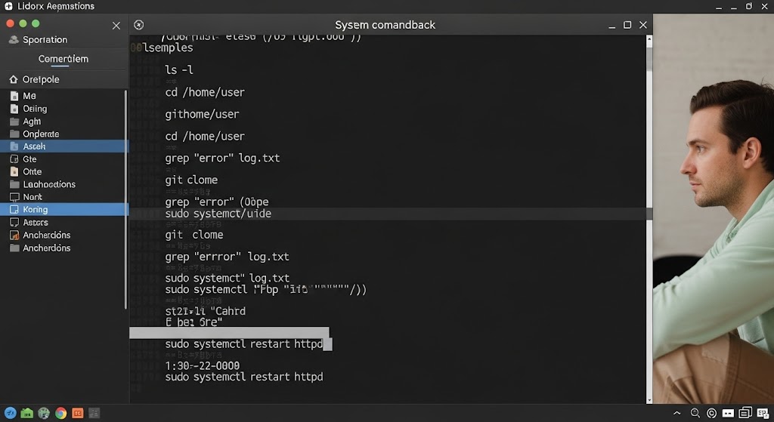Click 'sudo systemctl restart httpd' at the cursor

[244, 344]
